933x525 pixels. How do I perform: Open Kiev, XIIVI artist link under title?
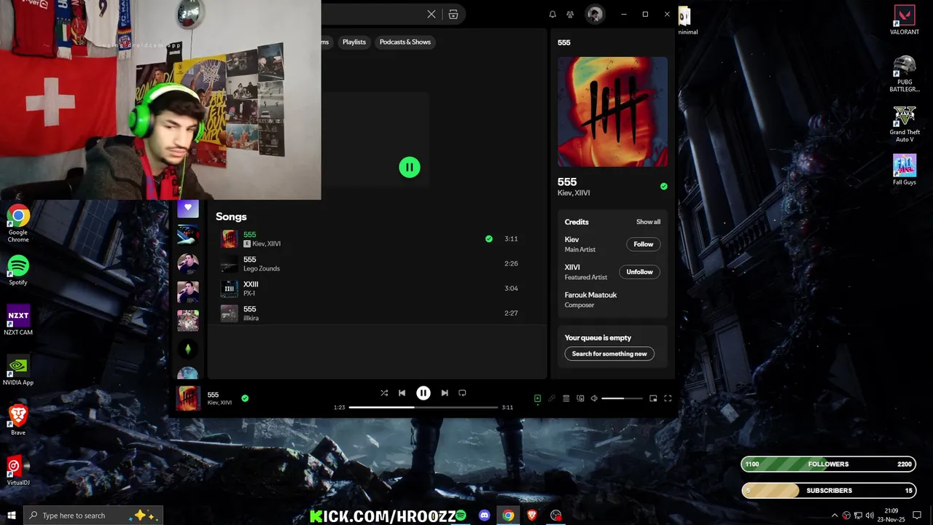tap(574, 193)
